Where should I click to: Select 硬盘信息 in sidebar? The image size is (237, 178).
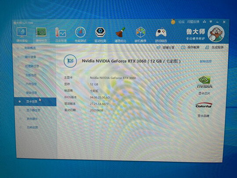coord(32,93)
